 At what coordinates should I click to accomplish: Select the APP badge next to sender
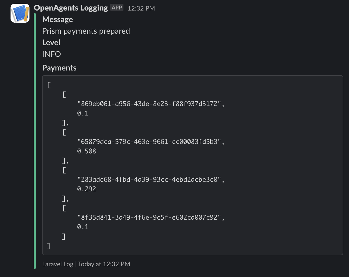(x=117, y=8)
